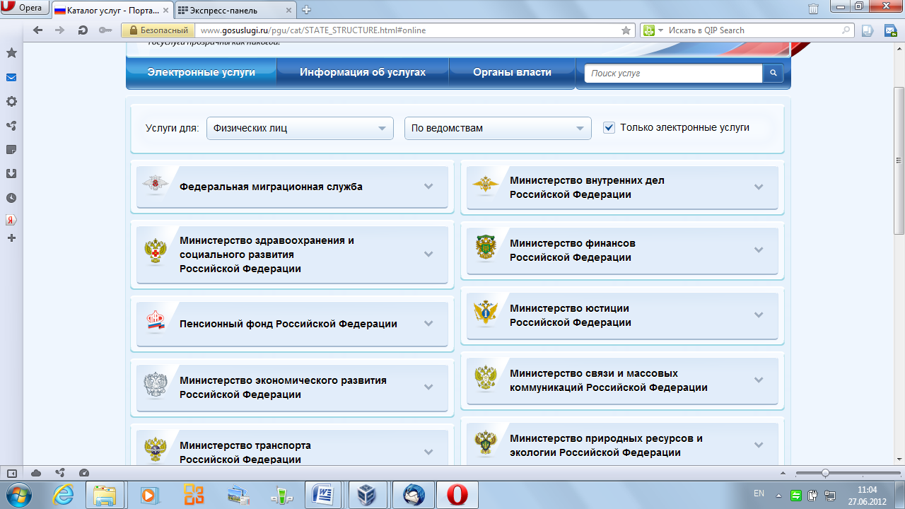Expand Министерство экономического развития chevron
This screenshot has height=509, width=905.
tap(428, 387)
